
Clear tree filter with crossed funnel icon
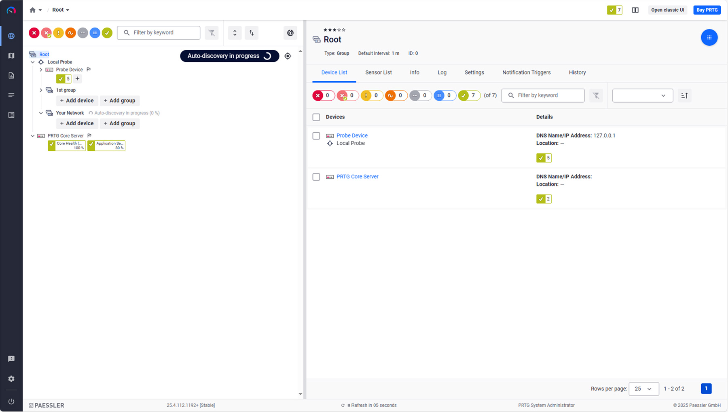tap(212, 33)
